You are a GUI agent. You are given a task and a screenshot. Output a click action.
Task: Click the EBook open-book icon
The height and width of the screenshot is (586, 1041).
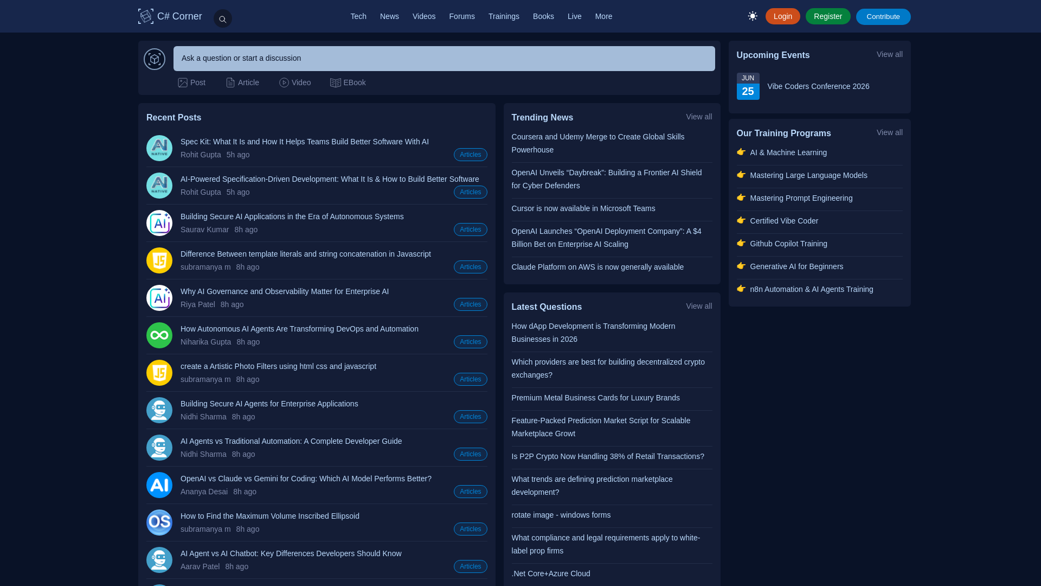coord(336,82)
